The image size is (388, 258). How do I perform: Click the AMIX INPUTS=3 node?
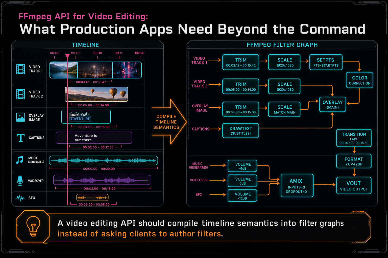click(297, 186)
